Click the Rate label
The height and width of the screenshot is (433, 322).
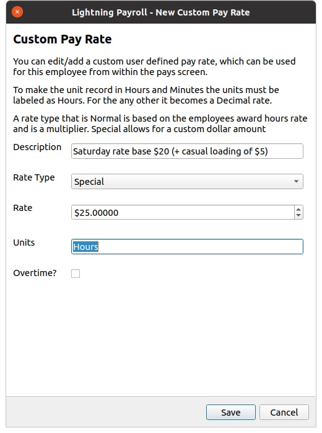click(x=23, y=208)
